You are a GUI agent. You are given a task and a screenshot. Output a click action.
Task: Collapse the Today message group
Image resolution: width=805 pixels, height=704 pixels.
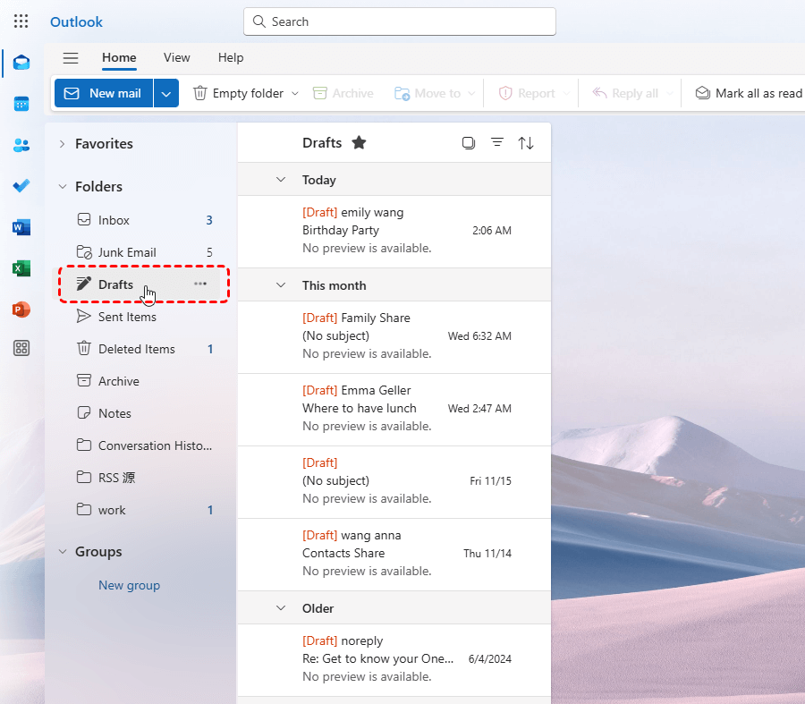(x=281, y=180)
